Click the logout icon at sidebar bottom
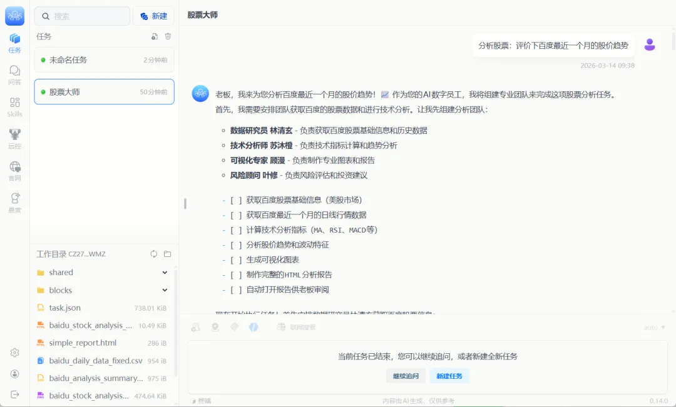 click(x=14, y=394)
